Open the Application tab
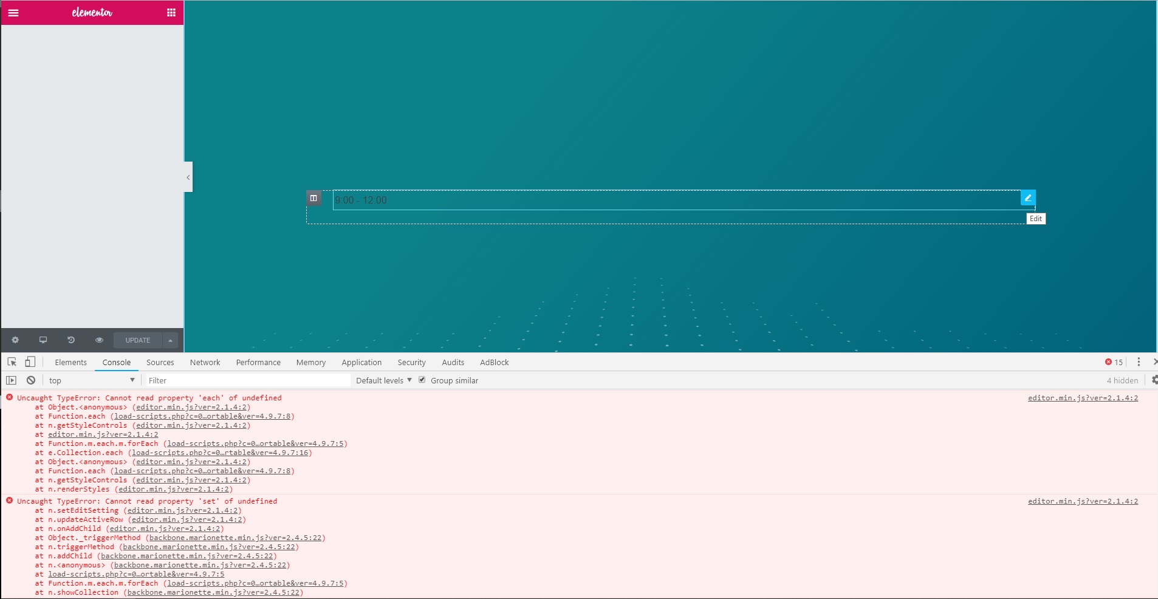This screenshot has width=1158, height=599. click(361, 363)
